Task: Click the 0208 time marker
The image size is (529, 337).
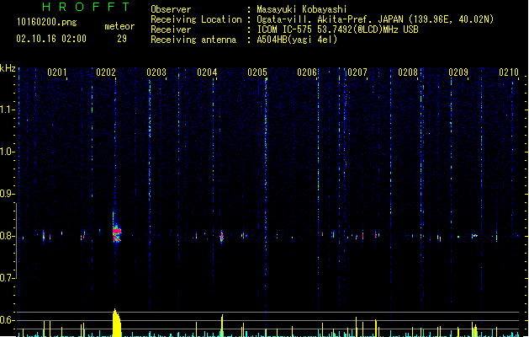Action: click(x=408, y=72)
